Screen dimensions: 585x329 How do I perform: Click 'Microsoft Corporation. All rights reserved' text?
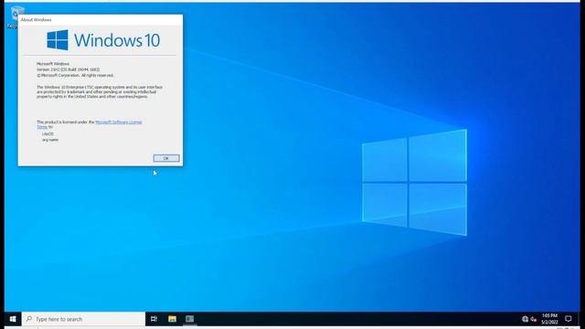click(75, 75)
